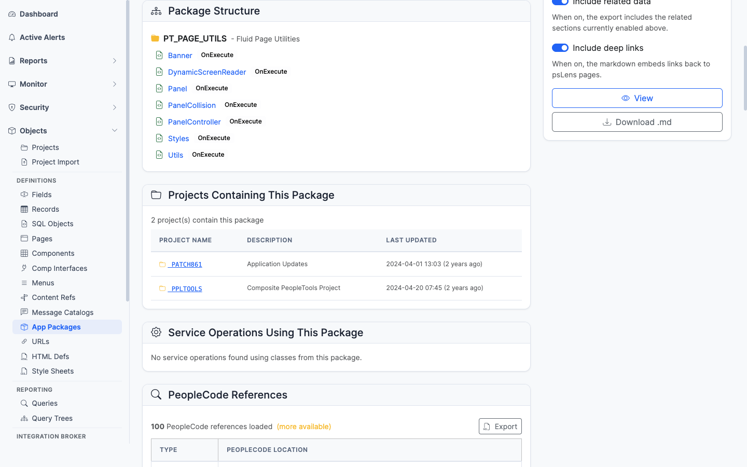This screenshot has height=467, width=747.
Task: Click OnExecute label next to Banner
Action: tap(217, 55)
